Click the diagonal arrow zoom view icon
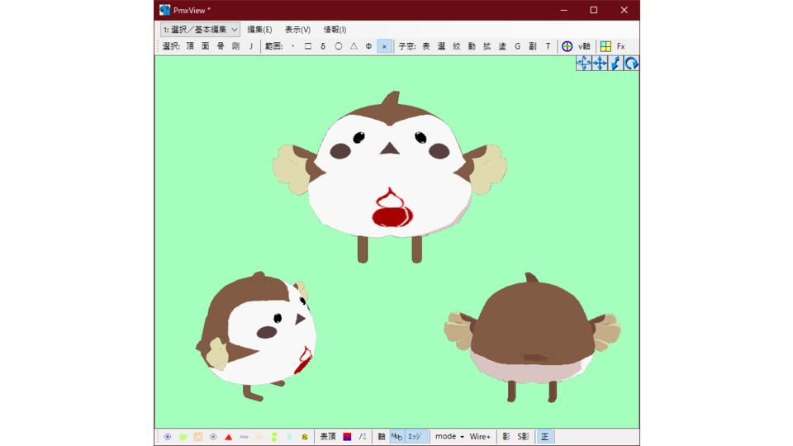793x446 pixels. coord(615,64)
